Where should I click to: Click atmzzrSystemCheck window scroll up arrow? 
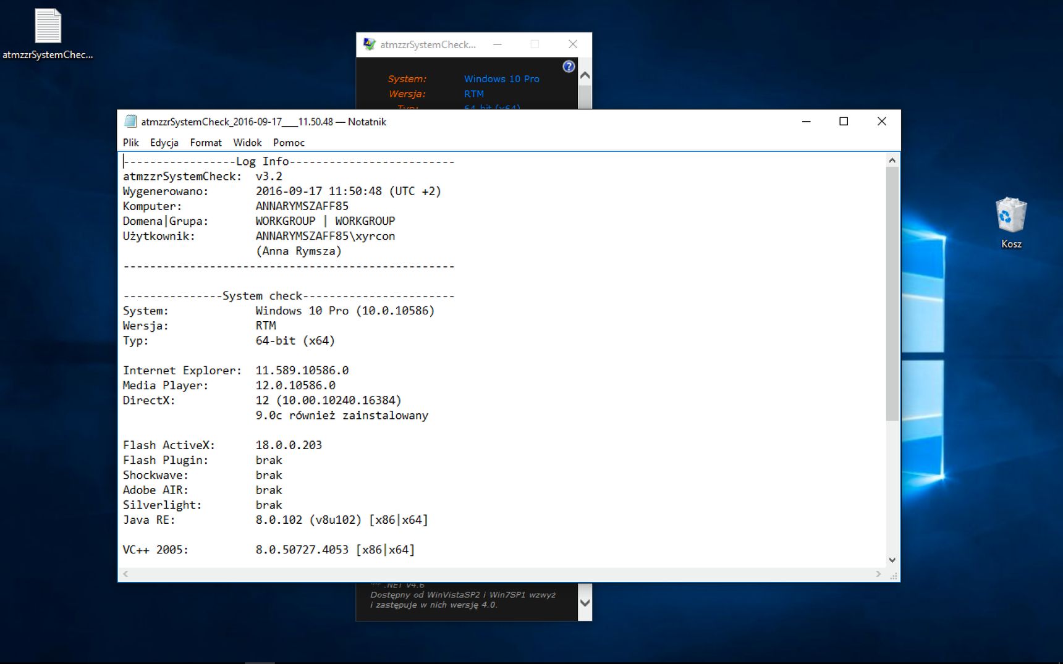pos(585,75)
